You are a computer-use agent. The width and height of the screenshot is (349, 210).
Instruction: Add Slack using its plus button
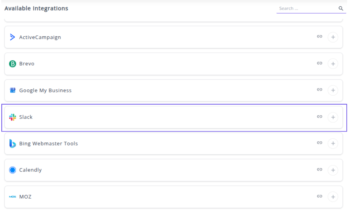pos(333,117)
